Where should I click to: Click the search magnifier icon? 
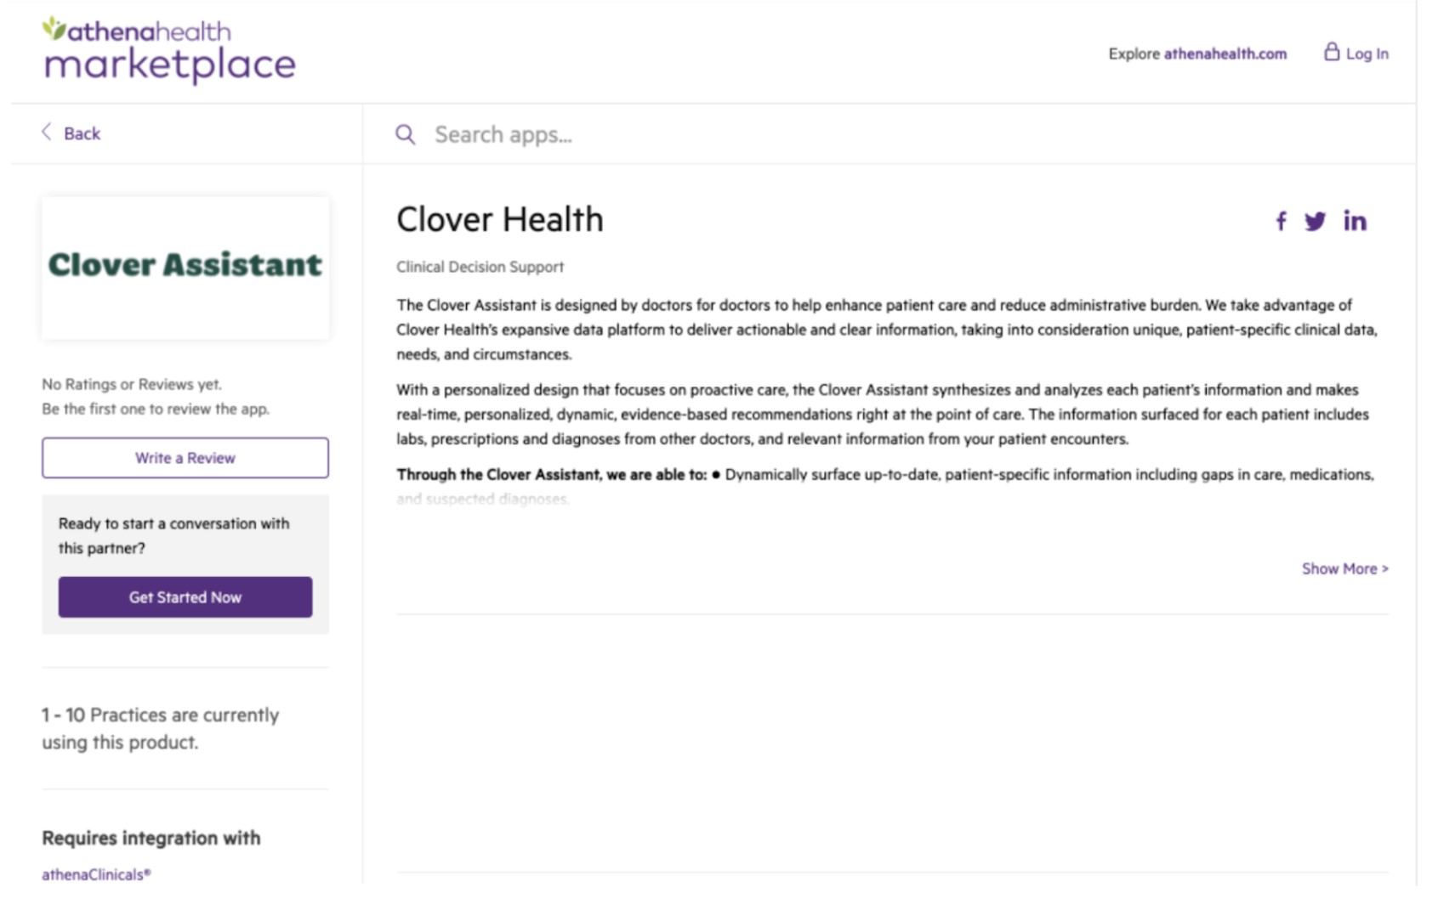coord(406,134)
